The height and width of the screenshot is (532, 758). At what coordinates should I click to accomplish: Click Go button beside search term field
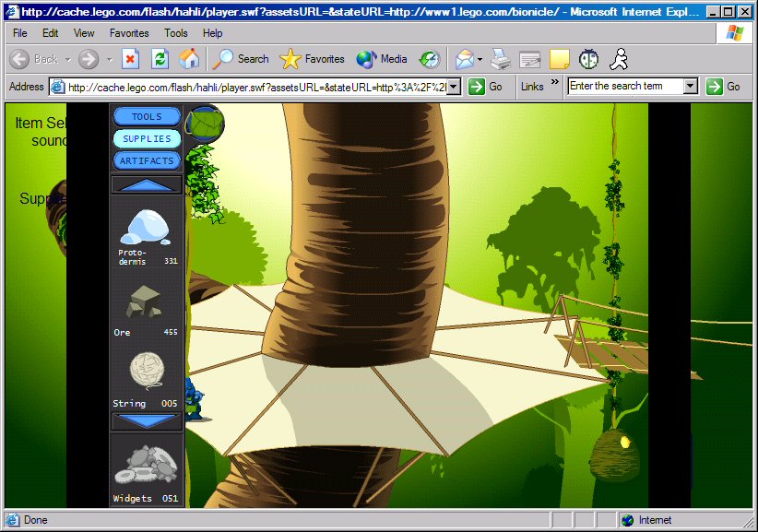(x=723, y=87)
